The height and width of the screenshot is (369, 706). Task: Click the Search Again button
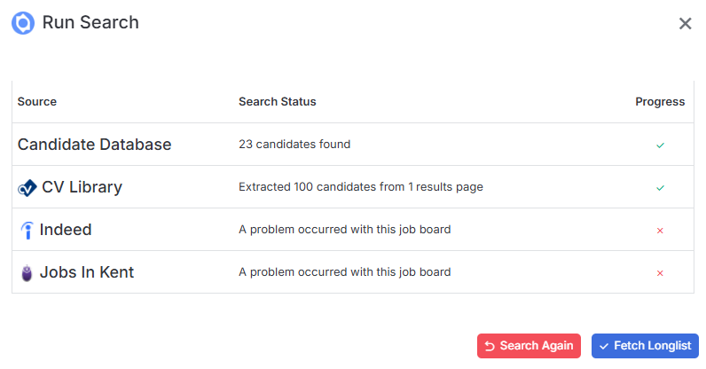pos(529,346)
